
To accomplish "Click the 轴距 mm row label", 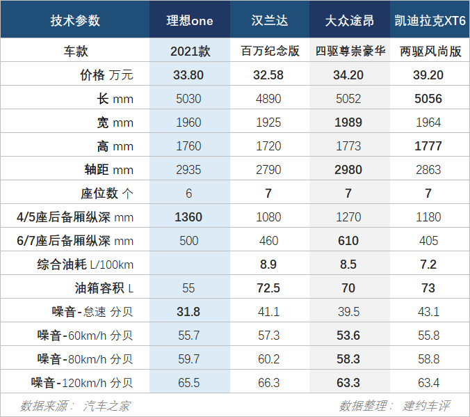I will [x=108, y=170].
